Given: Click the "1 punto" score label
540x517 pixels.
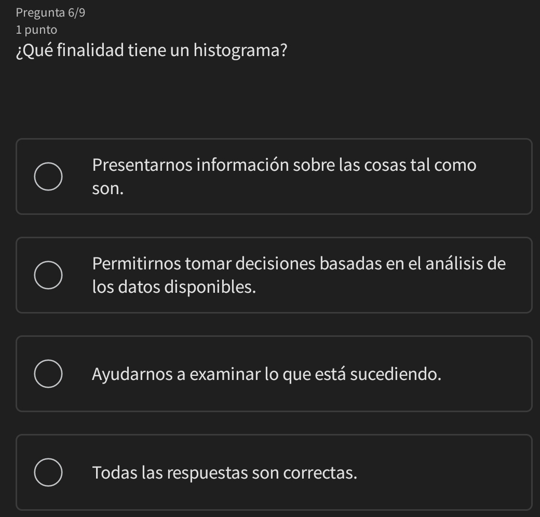Looking at the screenshot, I should (x=36, y=30).
